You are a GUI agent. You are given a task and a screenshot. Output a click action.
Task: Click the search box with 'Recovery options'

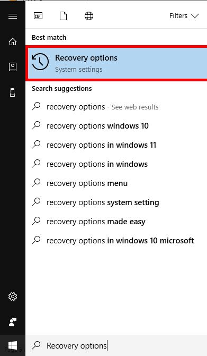click(116, 345)
